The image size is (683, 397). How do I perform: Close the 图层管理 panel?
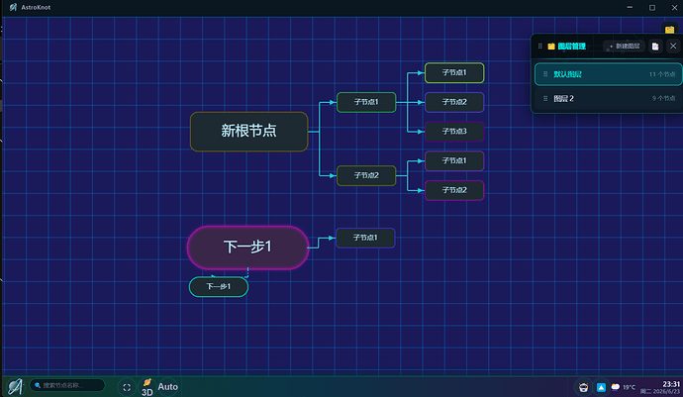673,46
